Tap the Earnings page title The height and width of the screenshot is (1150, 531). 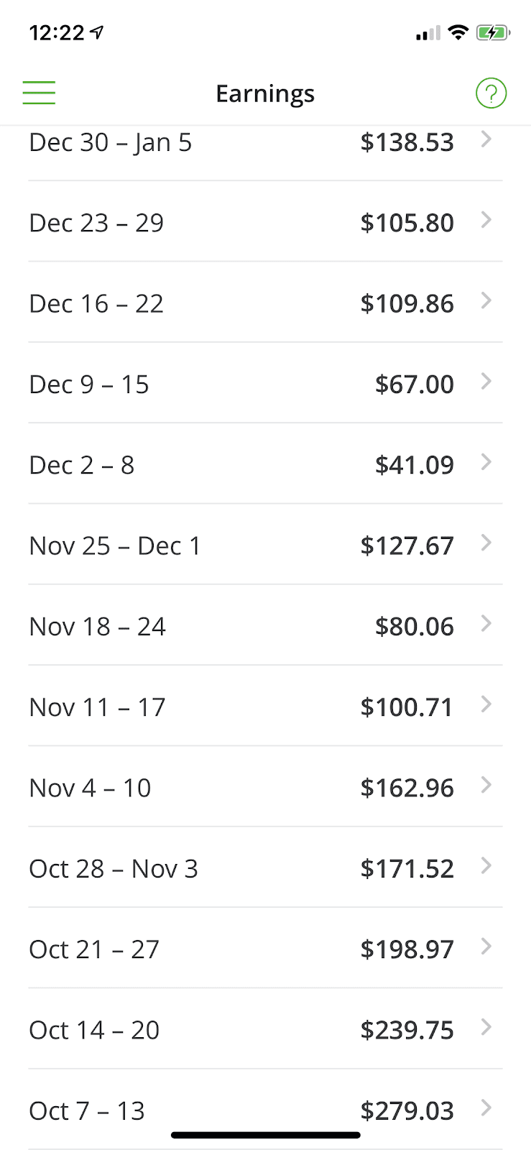(265, 94)
